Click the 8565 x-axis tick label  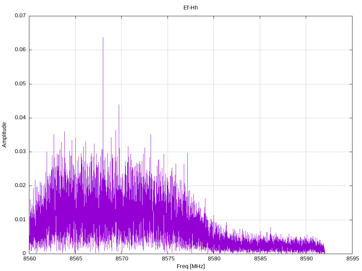75,259
